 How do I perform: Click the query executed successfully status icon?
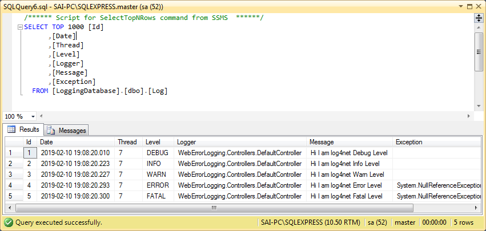point(9,222)
